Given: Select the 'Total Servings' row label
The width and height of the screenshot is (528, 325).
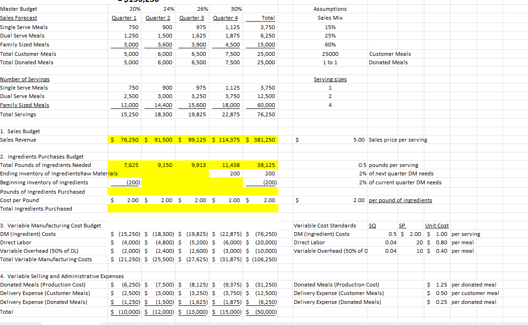Looking at the screenshot, I should [x=18, y=114].
